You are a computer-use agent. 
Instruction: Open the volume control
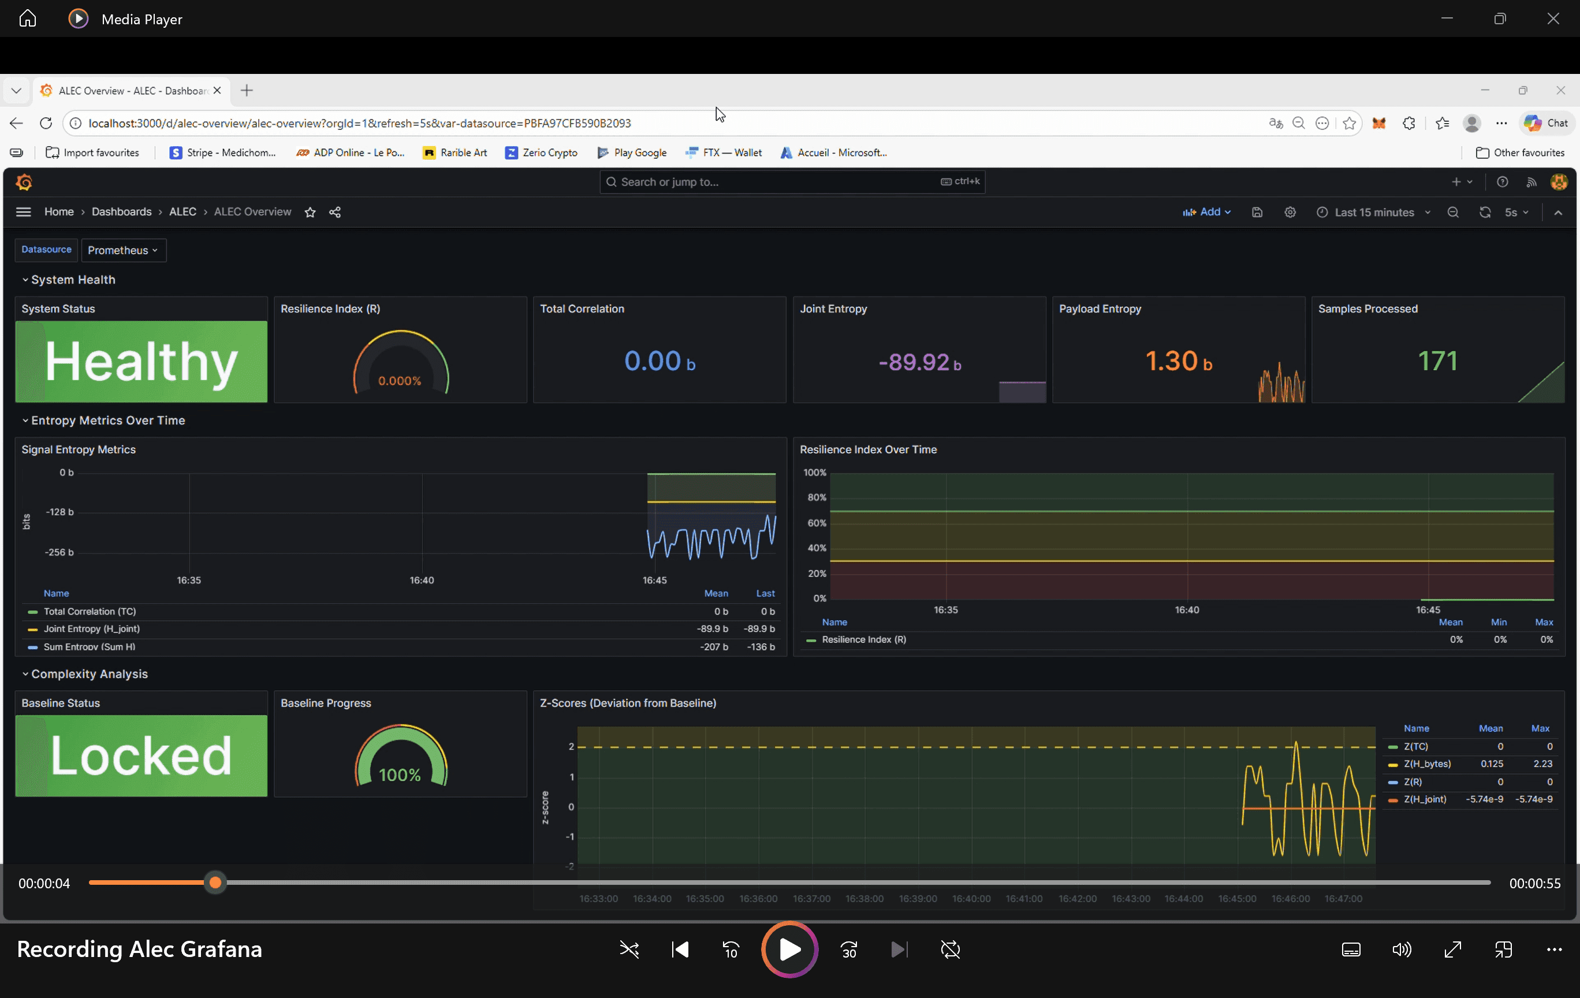click(x=1401, y=949)
